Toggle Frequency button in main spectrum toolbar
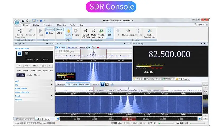The height and width of the screenshot is (131, 224). (x=61, y=84)
